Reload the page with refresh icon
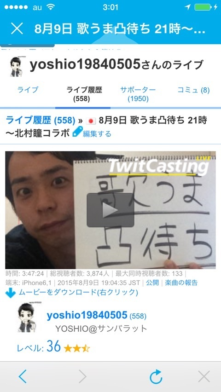Image resolution: width=221 pixels, height=392 pixels. click(x=156, y=376)
